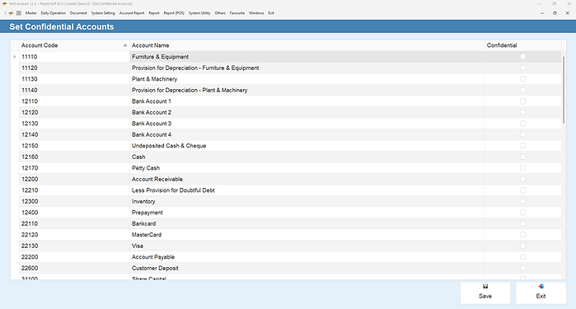Tick Confidential for Plant & Machinery
The image size is (576, 309).
tap(522, 79)
